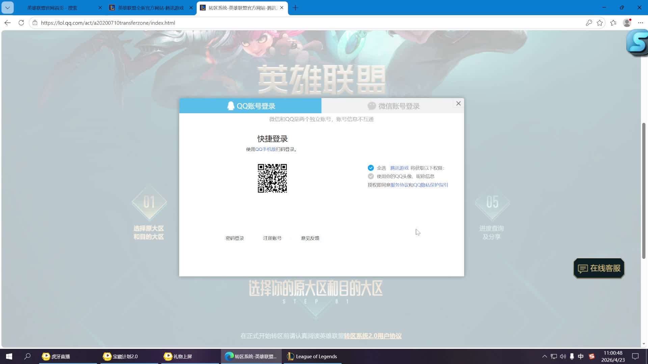Select the QQ账号登录 tab

click(250, 106)
